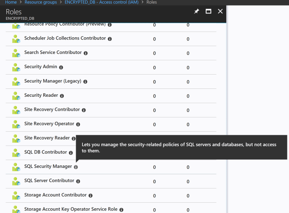Open Resource groups breadcrumb link
Viewport: 289px width, 213px height.
(x=40, y=2)
